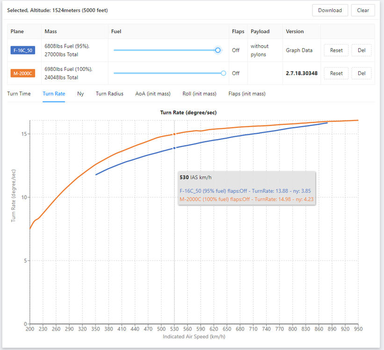Viewport: 384px width, 350px height.
Task: Reset the M-2000C row
Action: click(336, 73)
